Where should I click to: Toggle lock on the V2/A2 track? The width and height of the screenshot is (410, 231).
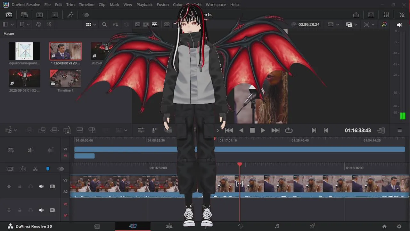pyautogui.click(x=20, y=186)
